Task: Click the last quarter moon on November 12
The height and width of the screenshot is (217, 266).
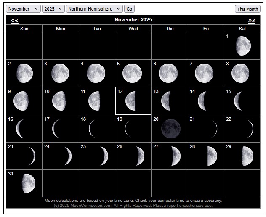Action: coord(130,101)
